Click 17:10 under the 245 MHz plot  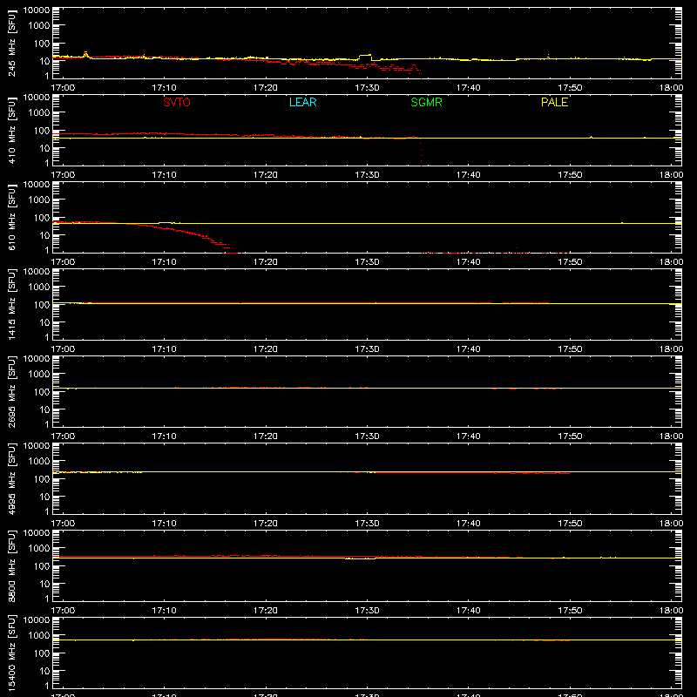click(164, 88)
